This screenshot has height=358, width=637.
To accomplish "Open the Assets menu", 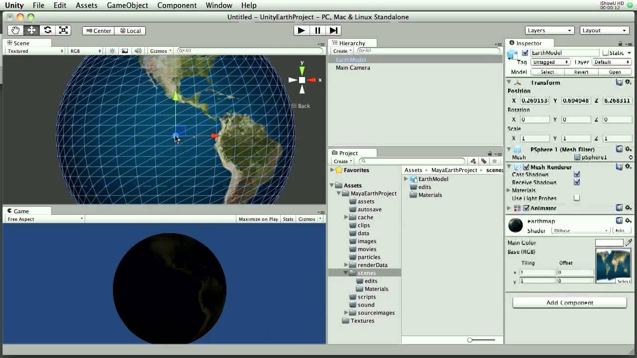I will (87, 5).
